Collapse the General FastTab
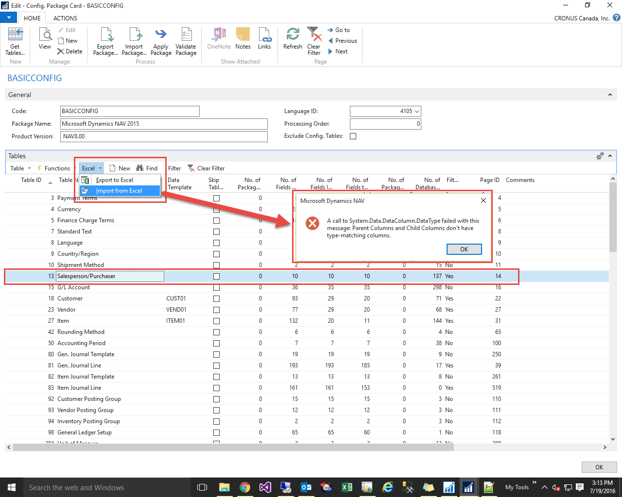The width and height of the screenshot is (622, 497). point(609,94)
